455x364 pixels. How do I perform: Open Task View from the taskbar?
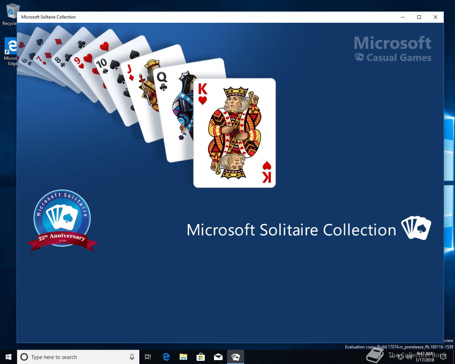(148, 357)
